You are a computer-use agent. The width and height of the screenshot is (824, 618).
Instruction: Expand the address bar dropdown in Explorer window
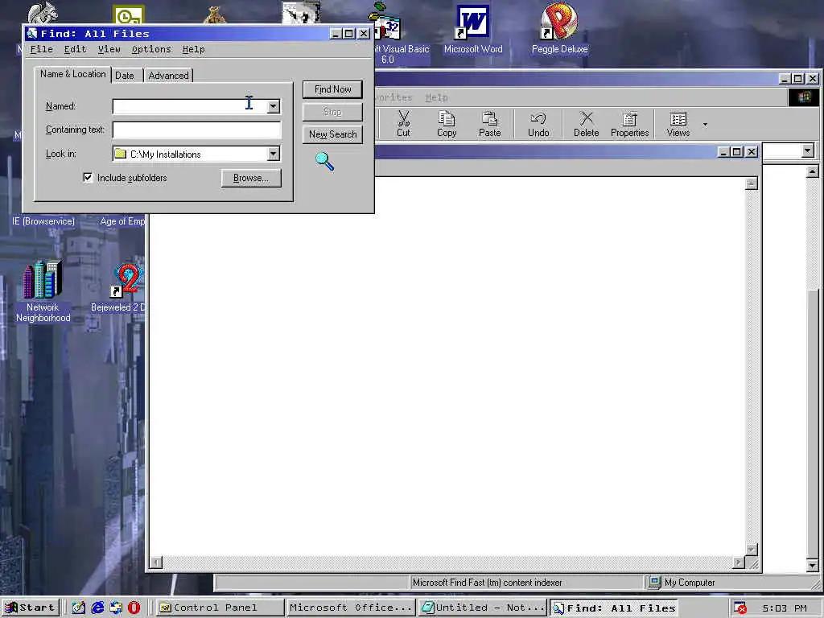click(807, 151)
